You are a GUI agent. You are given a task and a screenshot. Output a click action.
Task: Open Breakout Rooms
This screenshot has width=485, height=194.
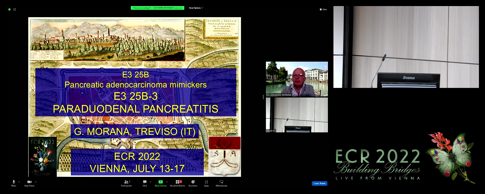pyautogui.click(x=178, y=183)
